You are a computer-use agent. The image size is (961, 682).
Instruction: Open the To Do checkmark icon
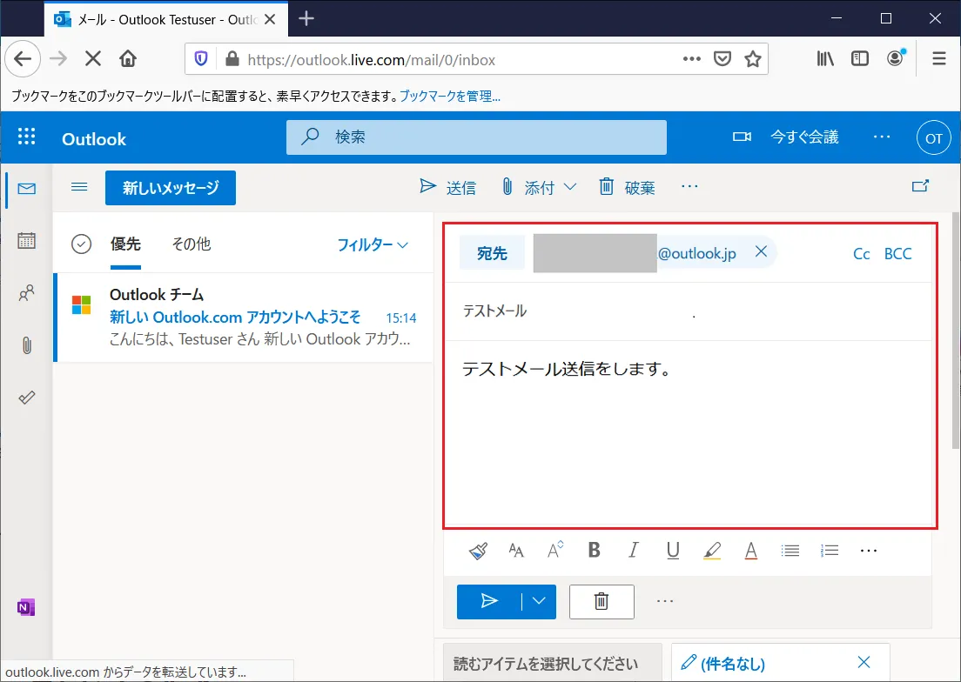pyautogui.click(x=26, y=398)
